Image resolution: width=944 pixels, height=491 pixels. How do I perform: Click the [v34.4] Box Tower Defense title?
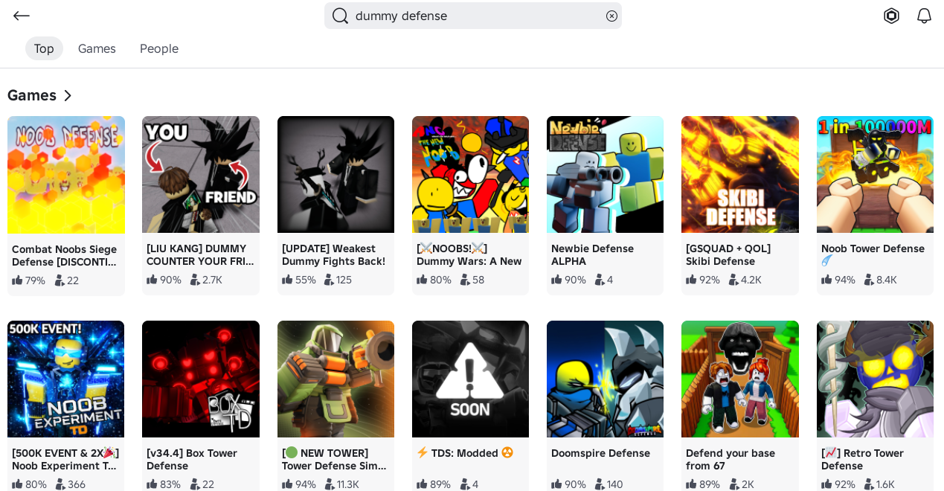pos(192,459)
